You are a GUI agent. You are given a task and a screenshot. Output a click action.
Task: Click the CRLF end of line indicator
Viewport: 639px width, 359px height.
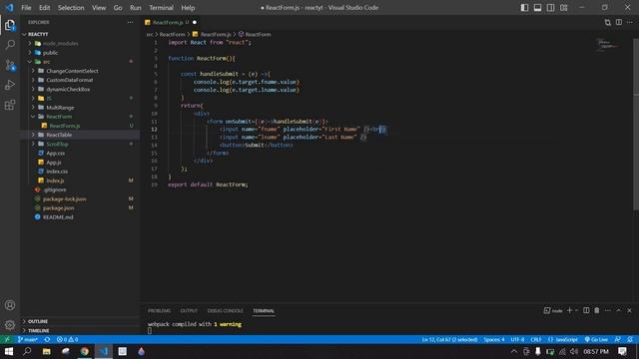point(536,339)
